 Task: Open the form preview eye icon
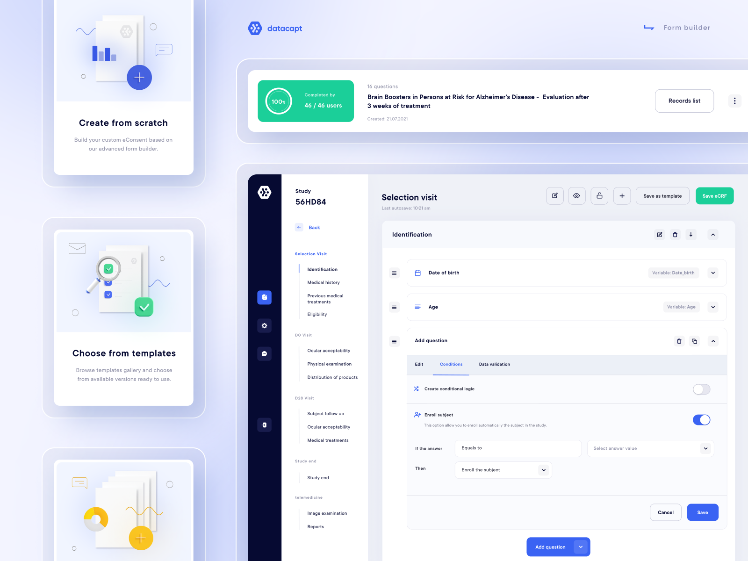point(577,196)
